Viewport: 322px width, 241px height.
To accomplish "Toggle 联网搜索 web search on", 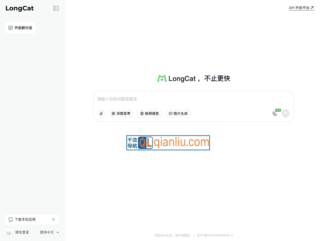I will [149, 113].
